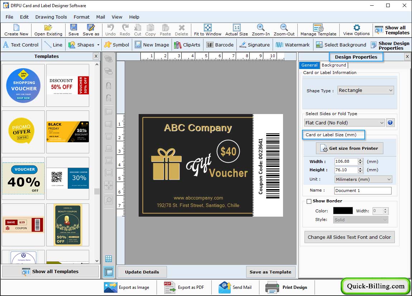Click the Redo toolbar icon
412x296 pixels.
tap(125, 30)
